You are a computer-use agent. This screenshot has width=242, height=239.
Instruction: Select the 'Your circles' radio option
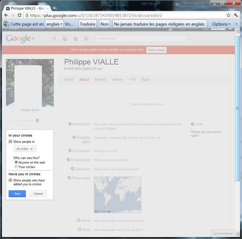16,167
